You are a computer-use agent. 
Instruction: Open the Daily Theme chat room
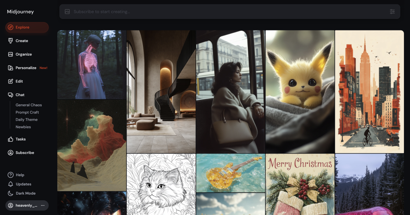point(27,119)
